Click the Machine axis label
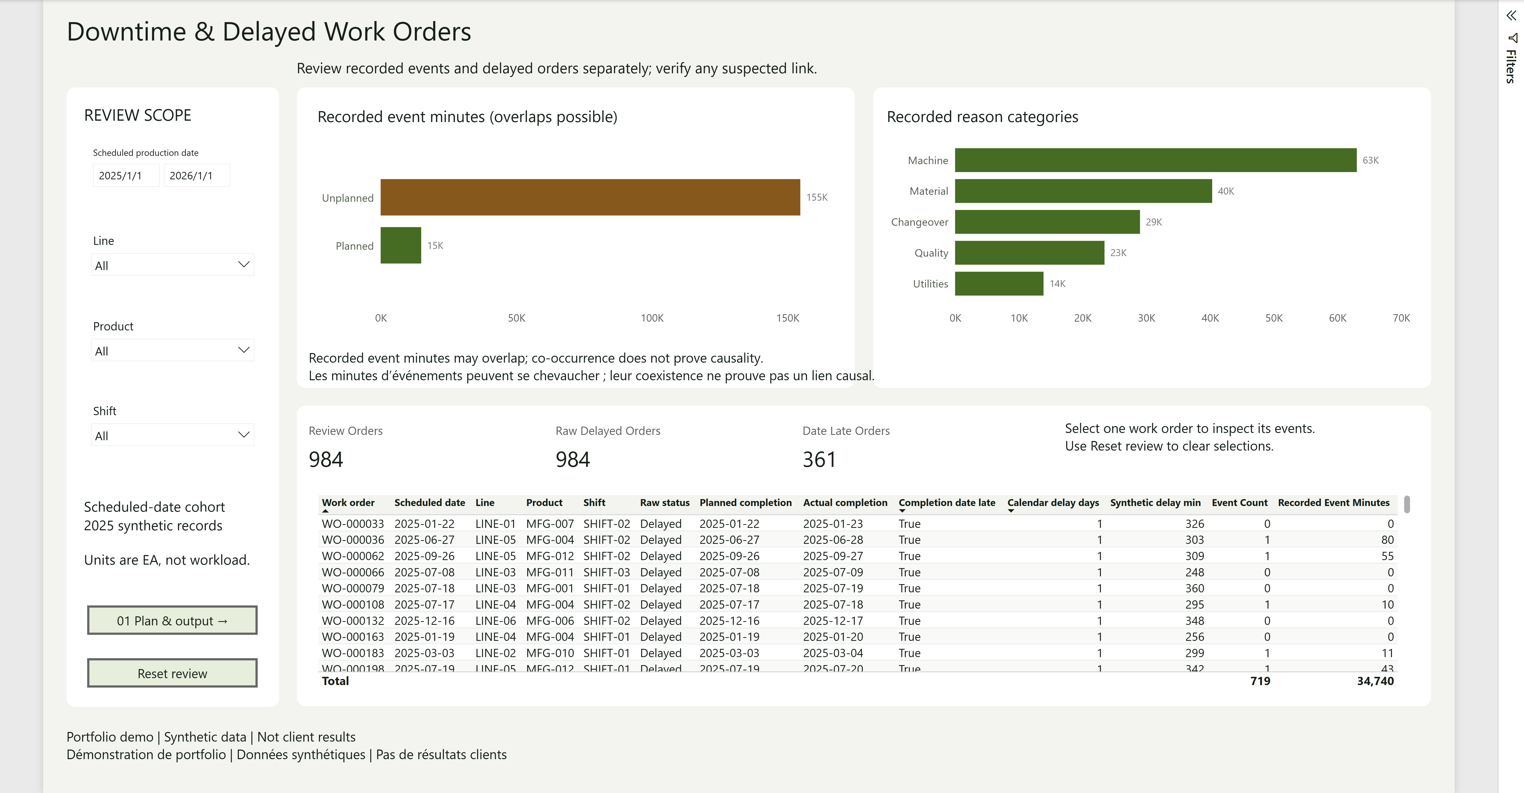The height and width of the screenshot is (793, 1524). pyautogui.click(x=928, y=161)
